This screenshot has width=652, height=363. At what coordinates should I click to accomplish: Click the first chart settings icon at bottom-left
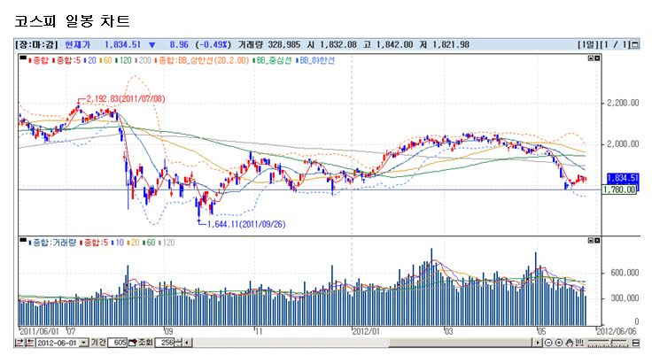pos(18,342)
